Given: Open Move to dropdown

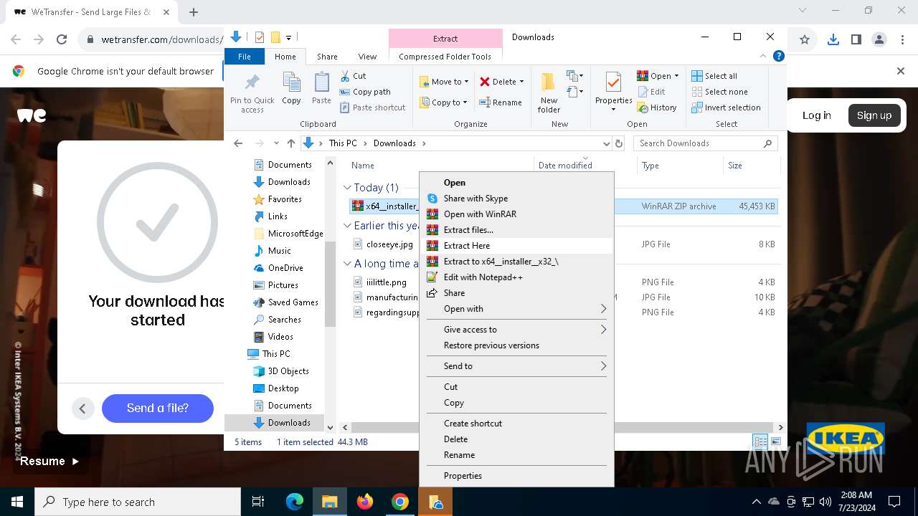Looking at the screenshot, I should (x=444, y=82).
